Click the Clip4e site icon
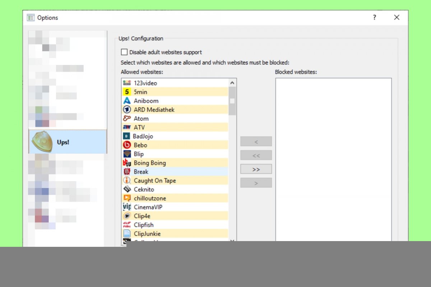Screen dimensions: 431x287 click(127, 216)
